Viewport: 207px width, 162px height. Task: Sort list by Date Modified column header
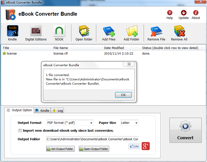pos(114,48)
